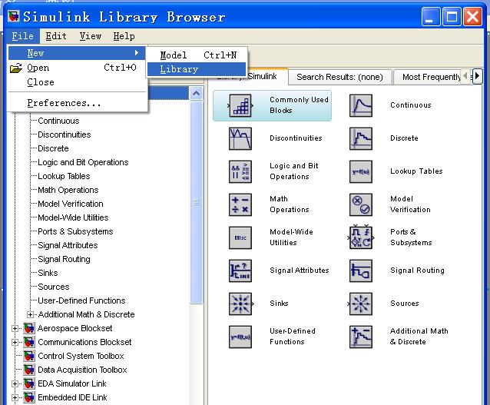490x405 pixels.
Task: Select Signal Attributes in the tree
Action: click(68, 245)
